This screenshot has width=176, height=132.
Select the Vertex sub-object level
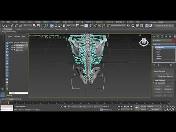tap(158, 50)
